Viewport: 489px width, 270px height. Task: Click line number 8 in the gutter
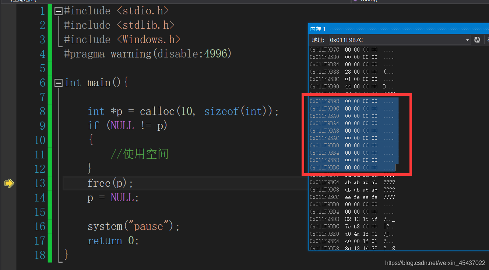tap(42, 111)
